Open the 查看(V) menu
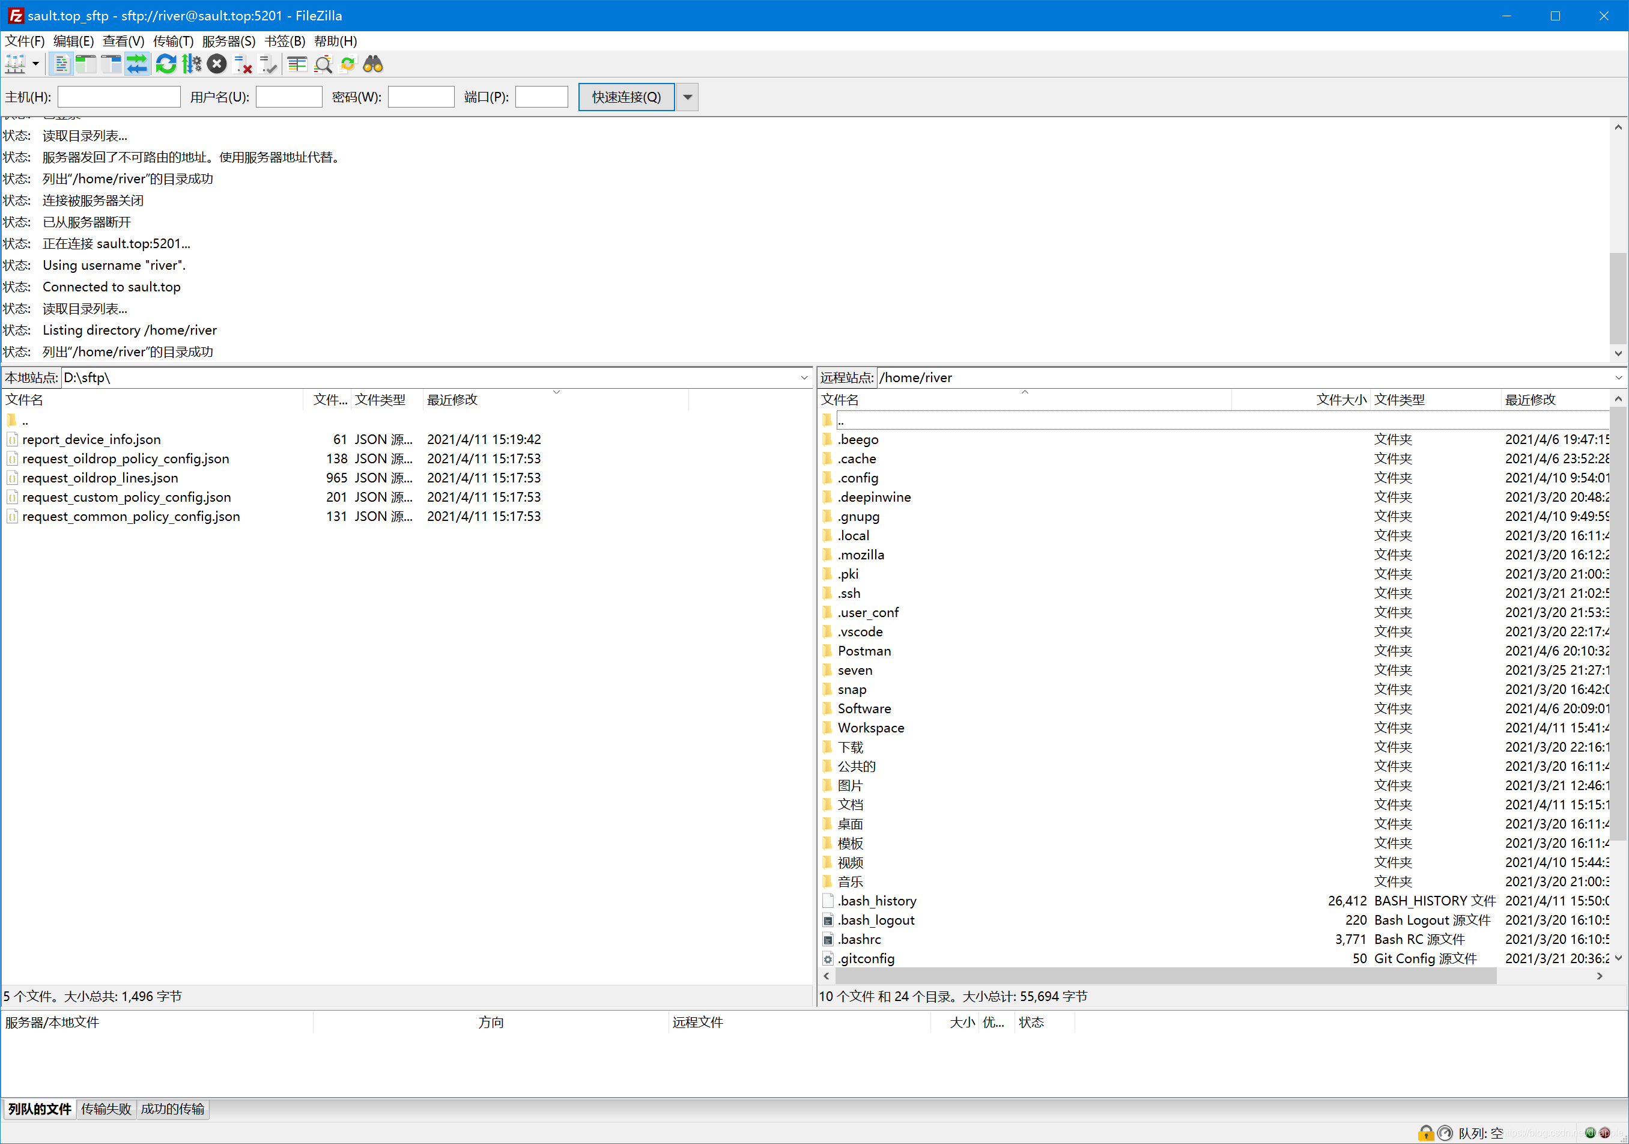Viewport: 1629px width, 1144px height. (x=124, y=41)
